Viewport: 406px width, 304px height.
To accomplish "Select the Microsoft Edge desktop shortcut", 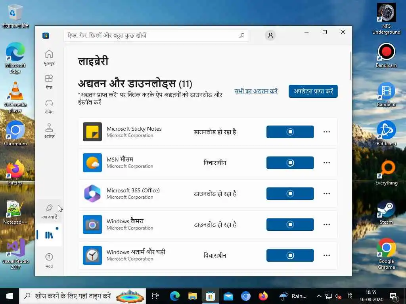I will coord(15,58).
